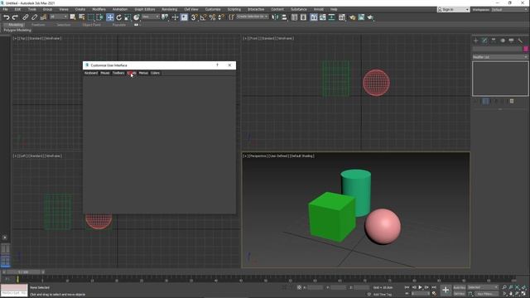The width and height of the screenshot is (530, 298).
Task: Select the Modeling ribbon tab
Action: [16, 25]
